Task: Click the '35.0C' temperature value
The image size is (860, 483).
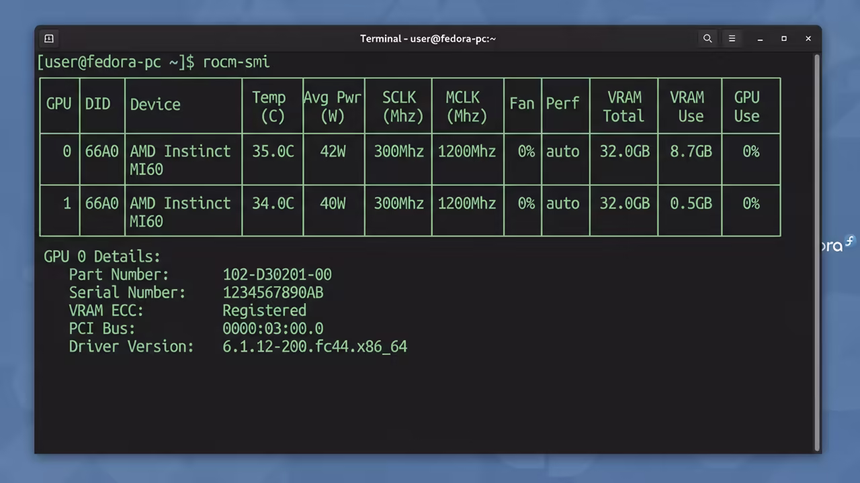Action: pos(273,152)
